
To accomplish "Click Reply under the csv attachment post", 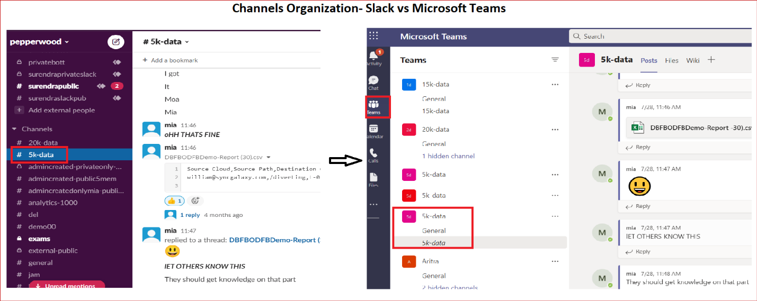I will click(638, 148).
